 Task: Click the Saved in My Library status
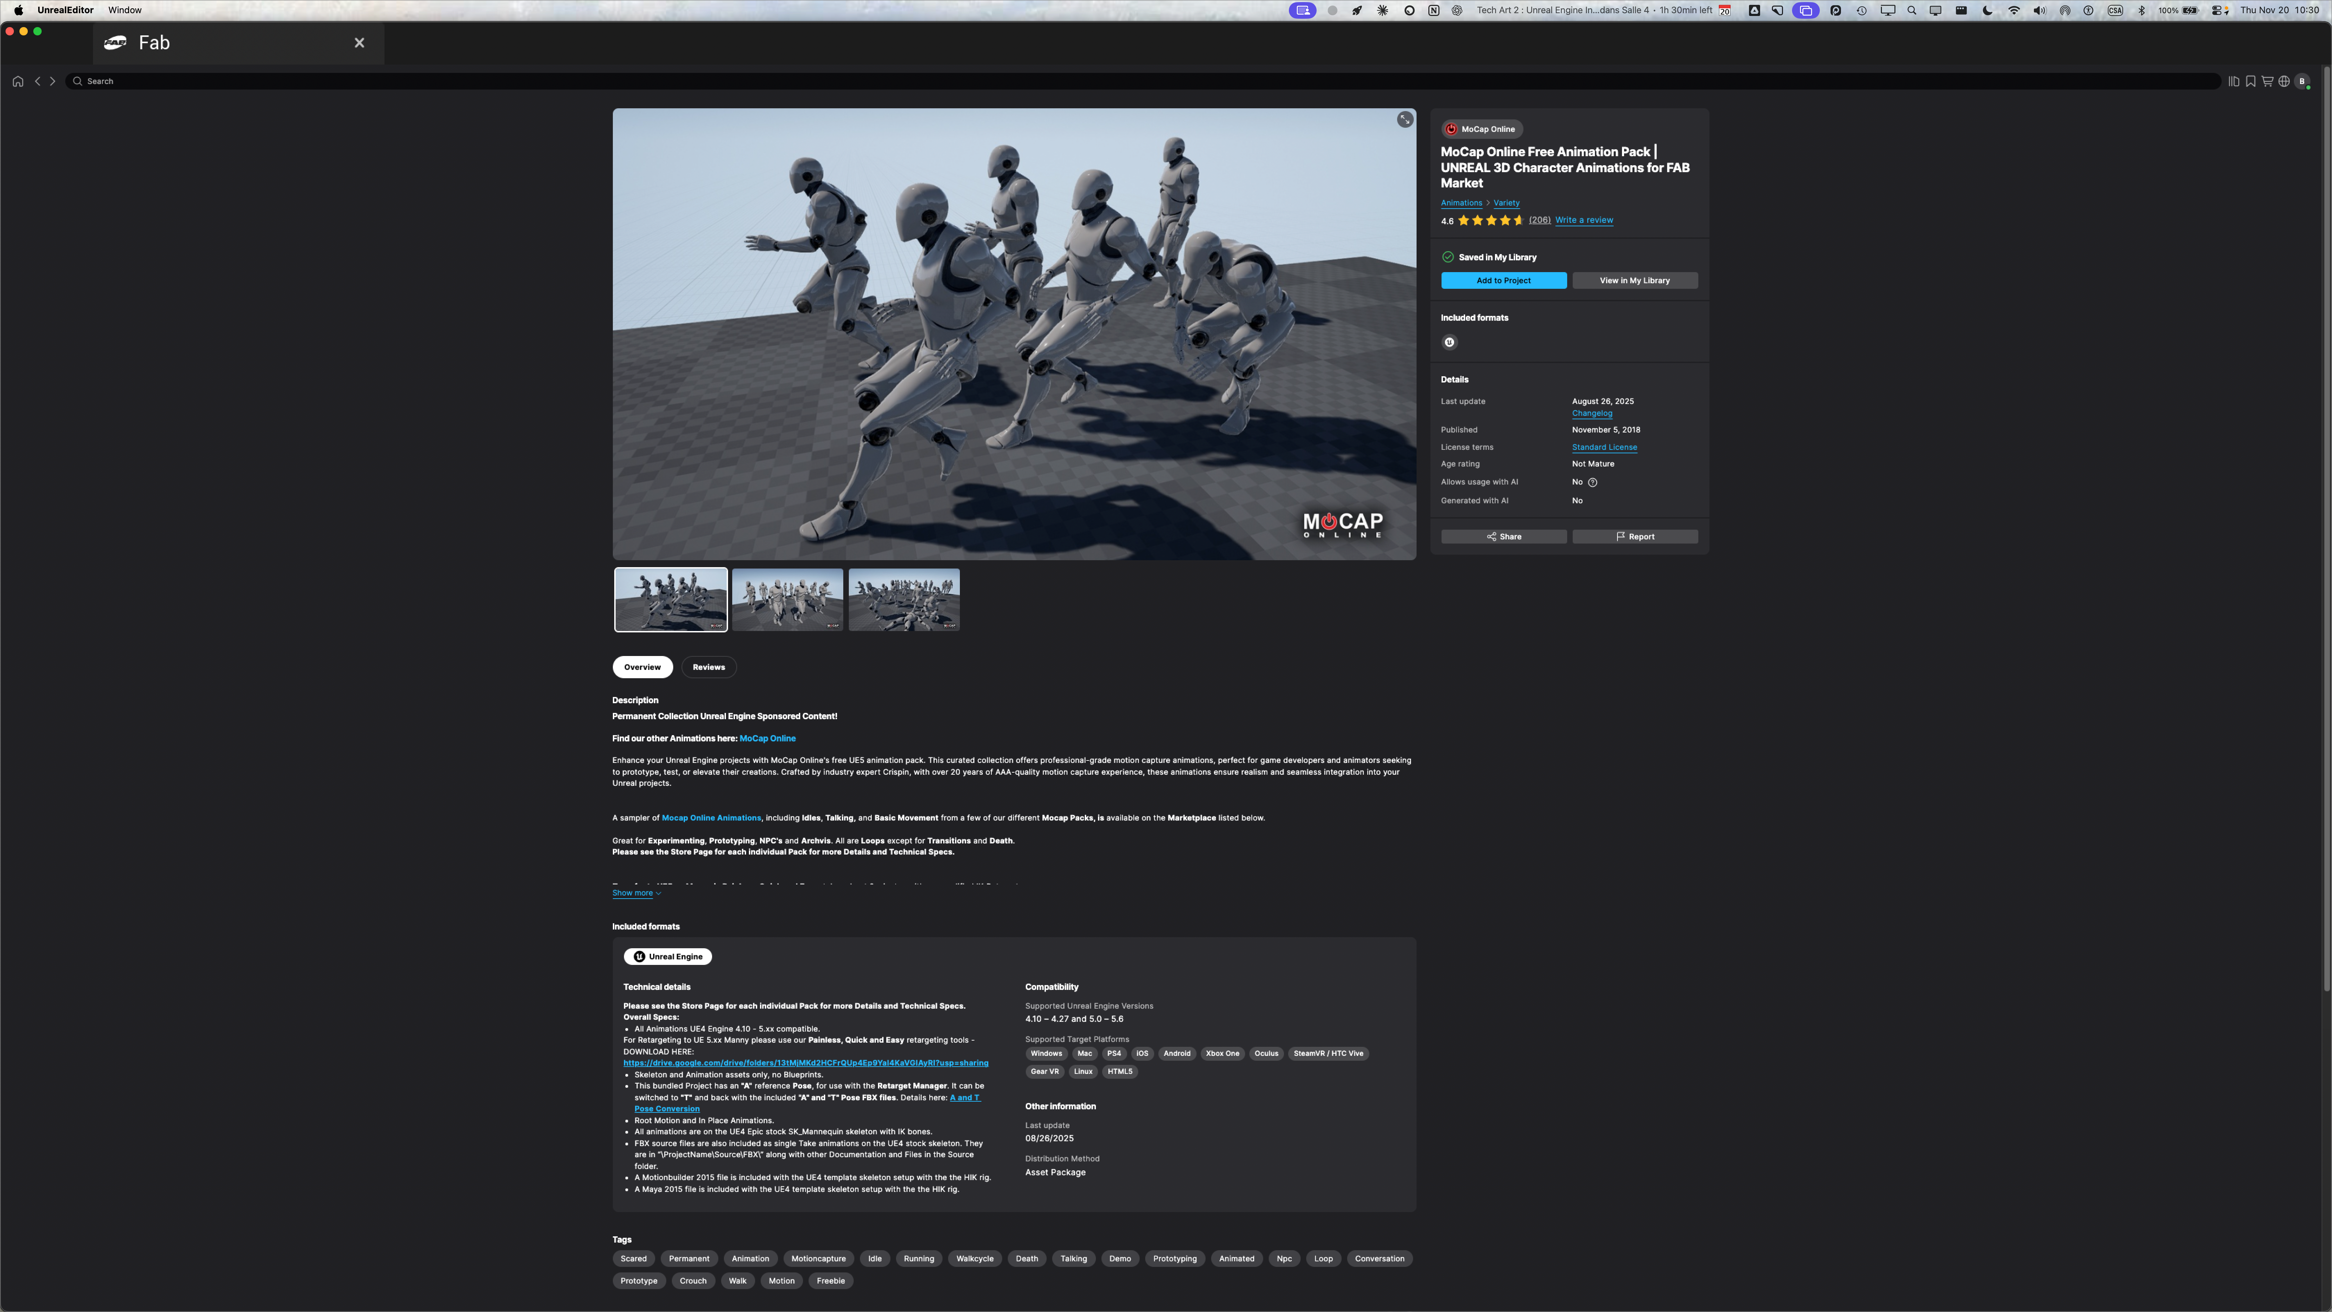point(1489,257)
